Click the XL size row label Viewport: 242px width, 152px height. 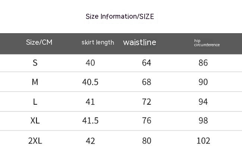point(35,121)
